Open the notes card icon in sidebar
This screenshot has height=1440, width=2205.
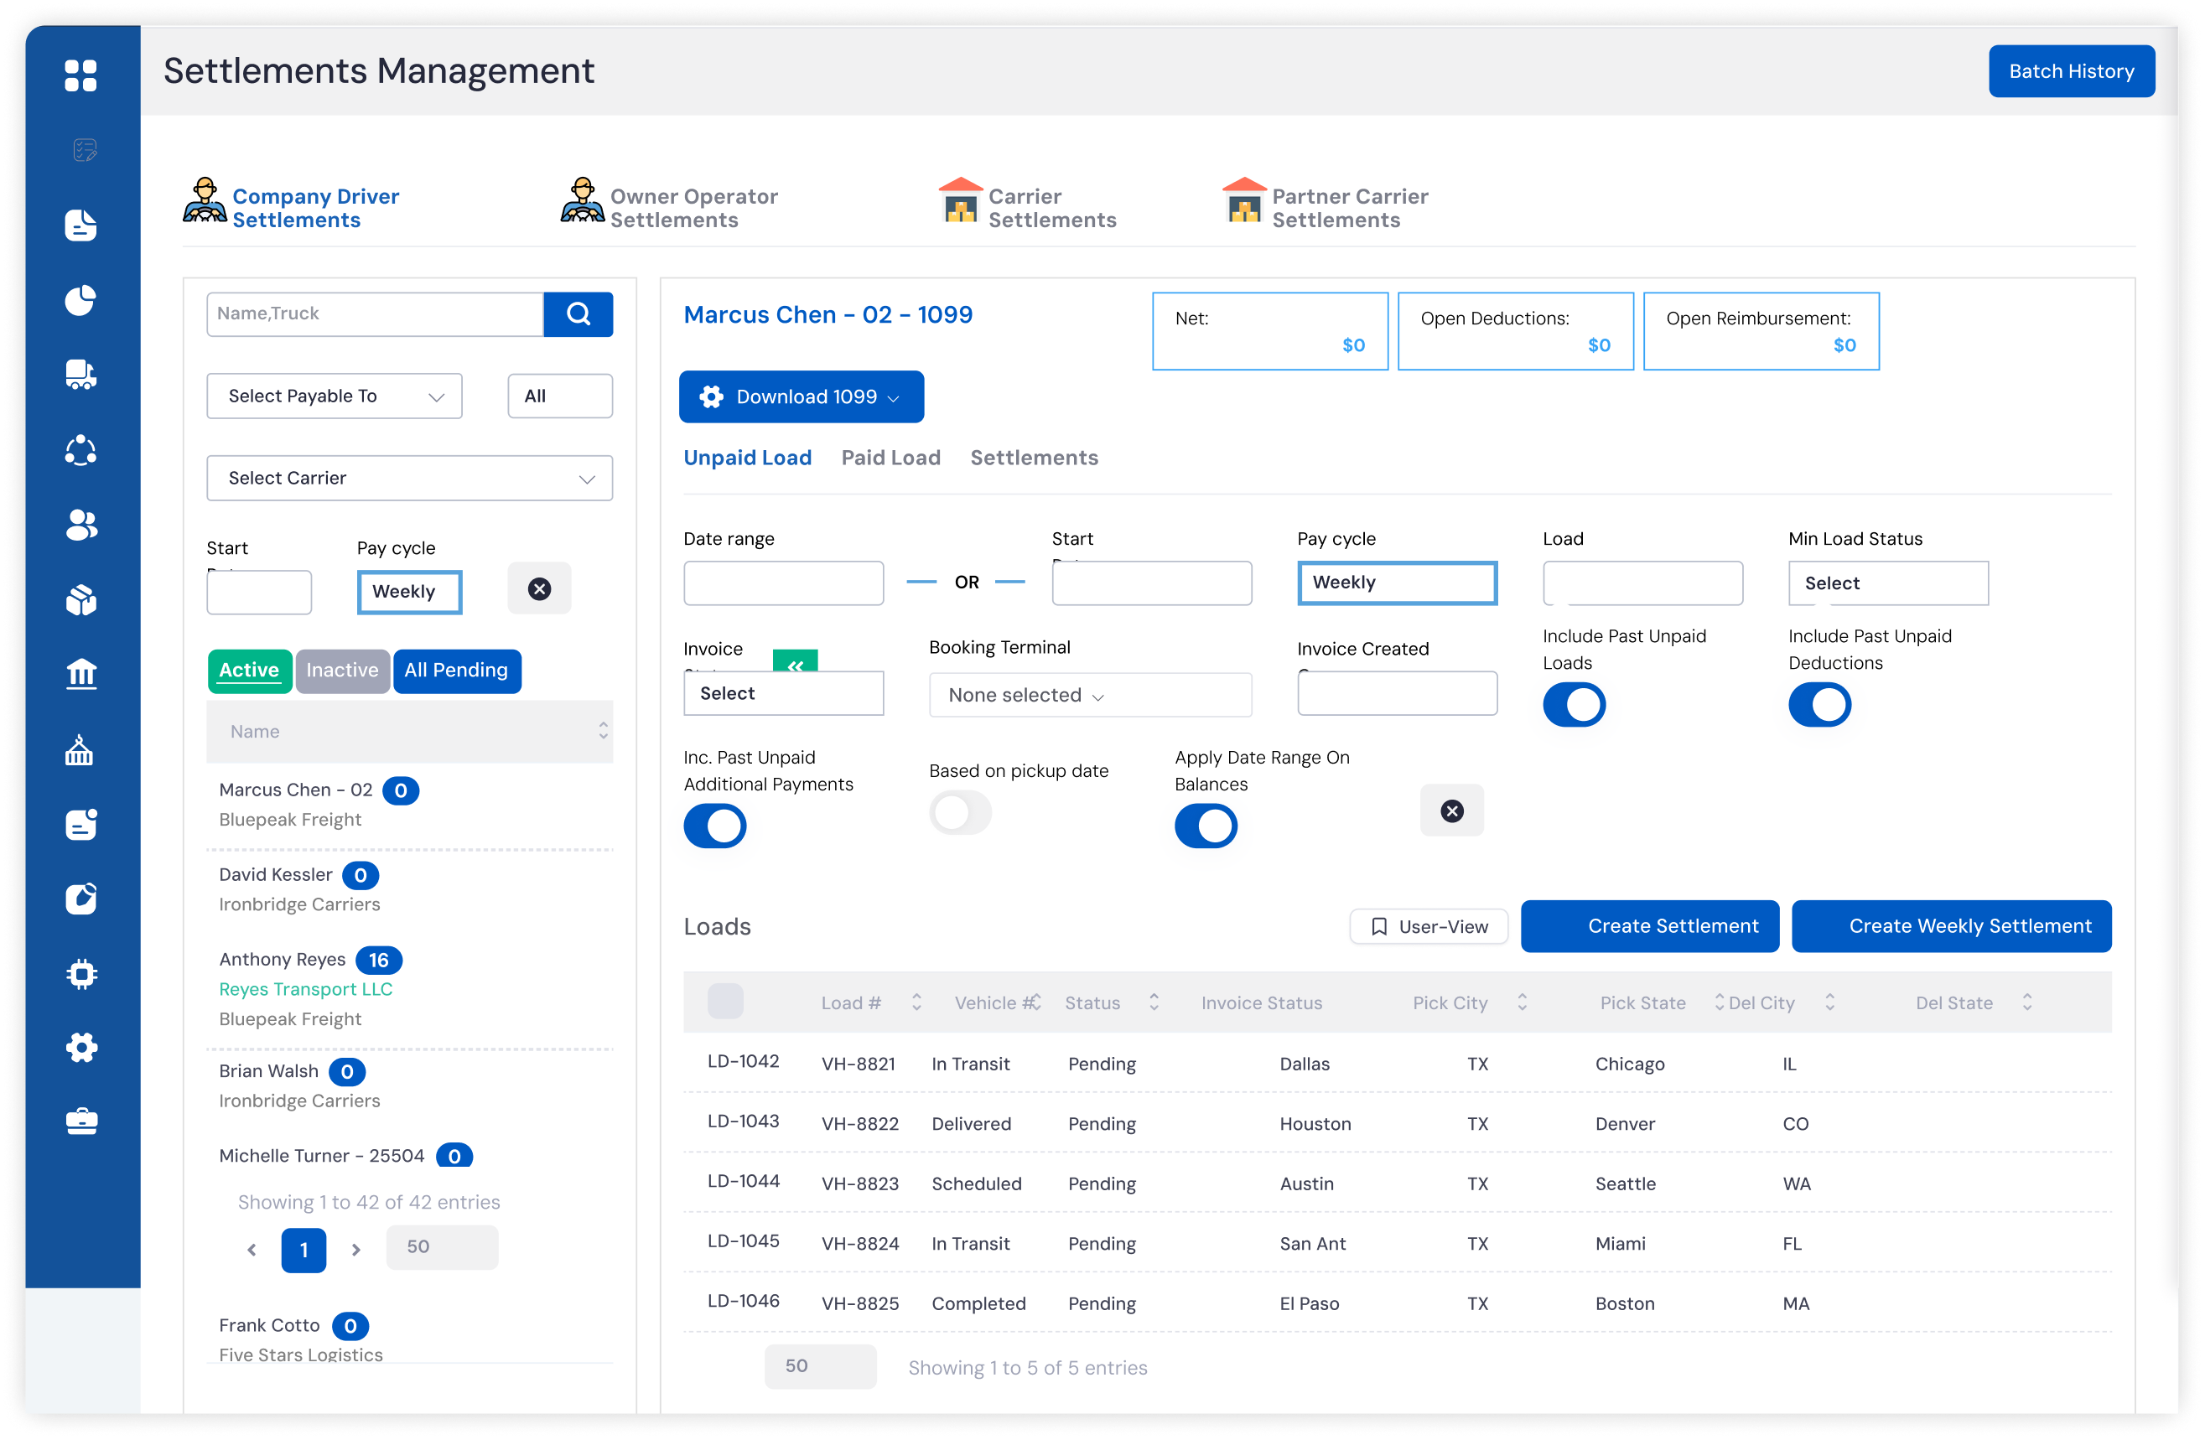tap(80, 824)
